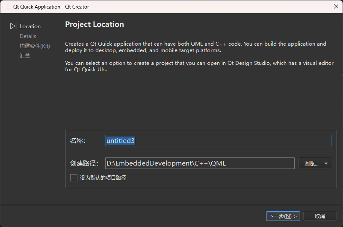Enable 设为默认的项目路径 checkbox
Viewport: 343px width, 227px height.
point(74,178)
